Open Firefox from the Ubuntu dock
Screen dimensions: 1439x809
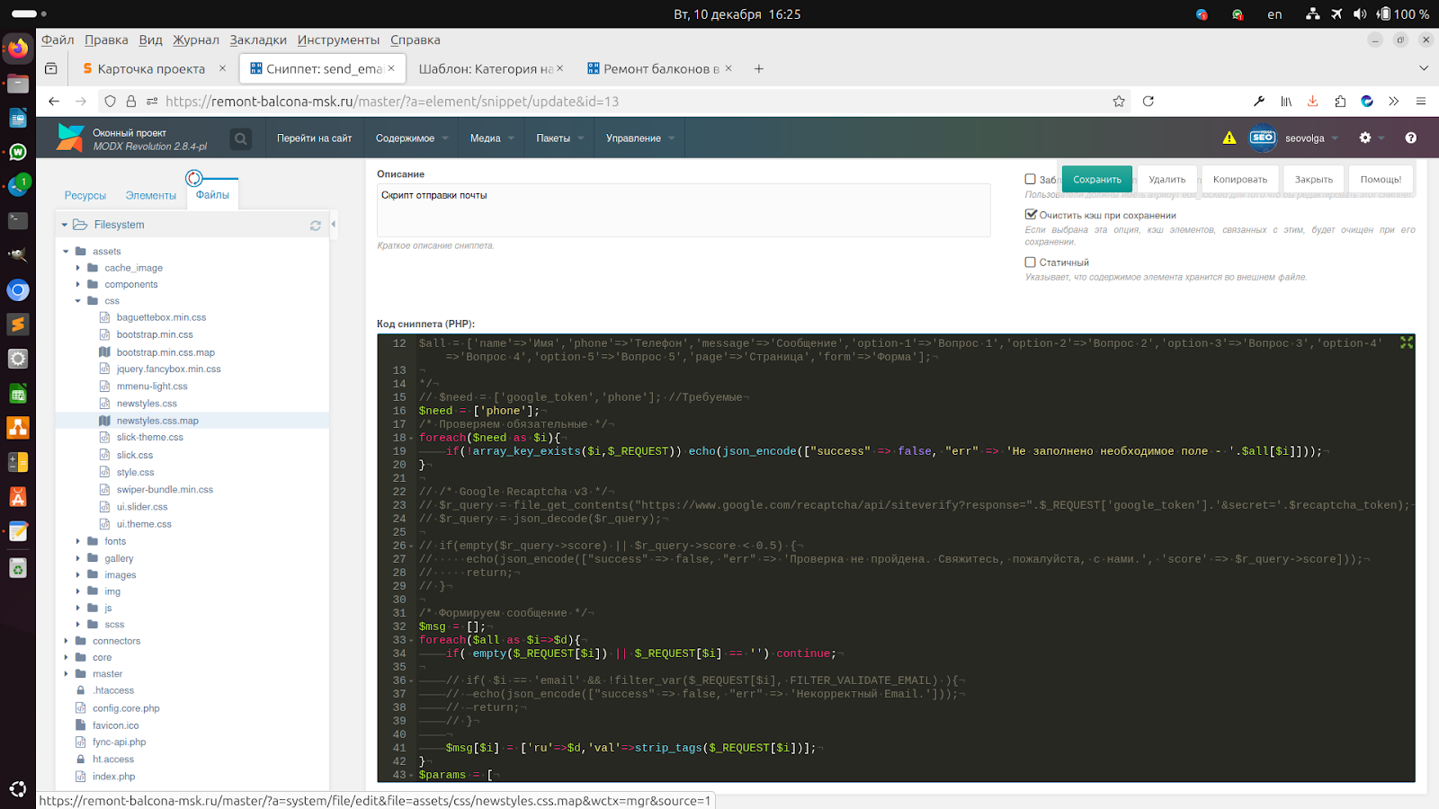tap(18, 49)
